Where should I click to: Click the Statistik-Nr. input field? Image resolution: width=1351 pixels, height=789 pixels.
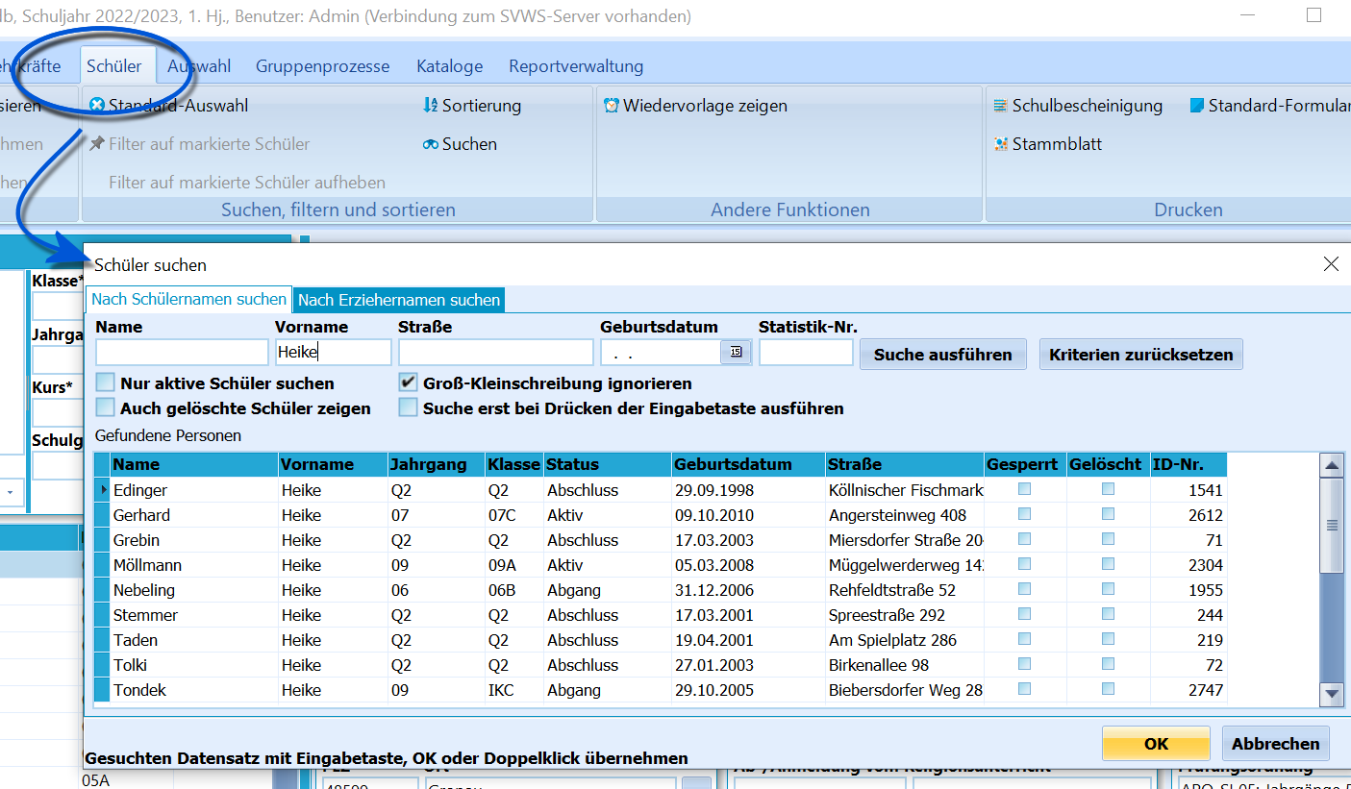(x=806, y=354)
